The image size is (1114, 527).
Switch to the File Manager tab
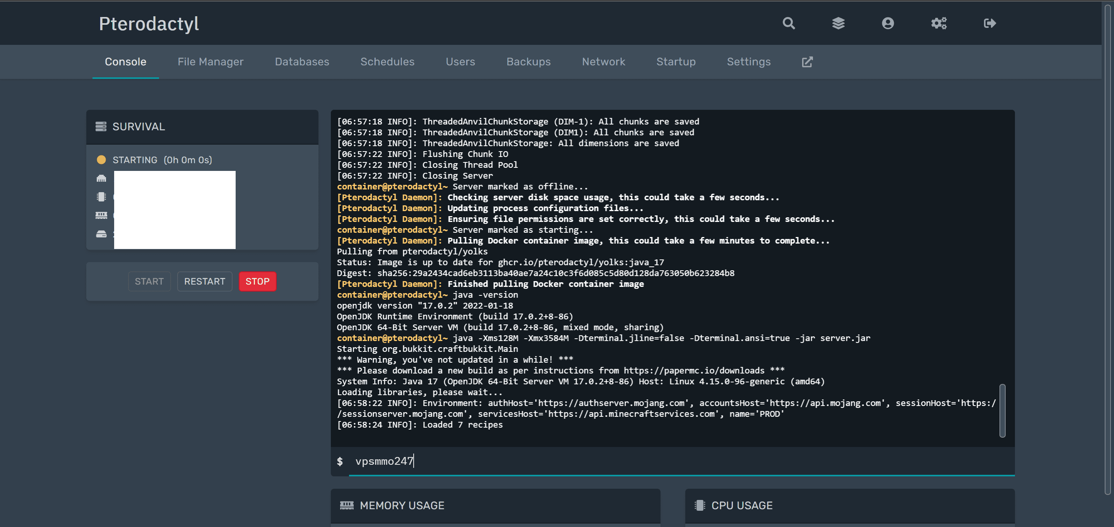210,62
